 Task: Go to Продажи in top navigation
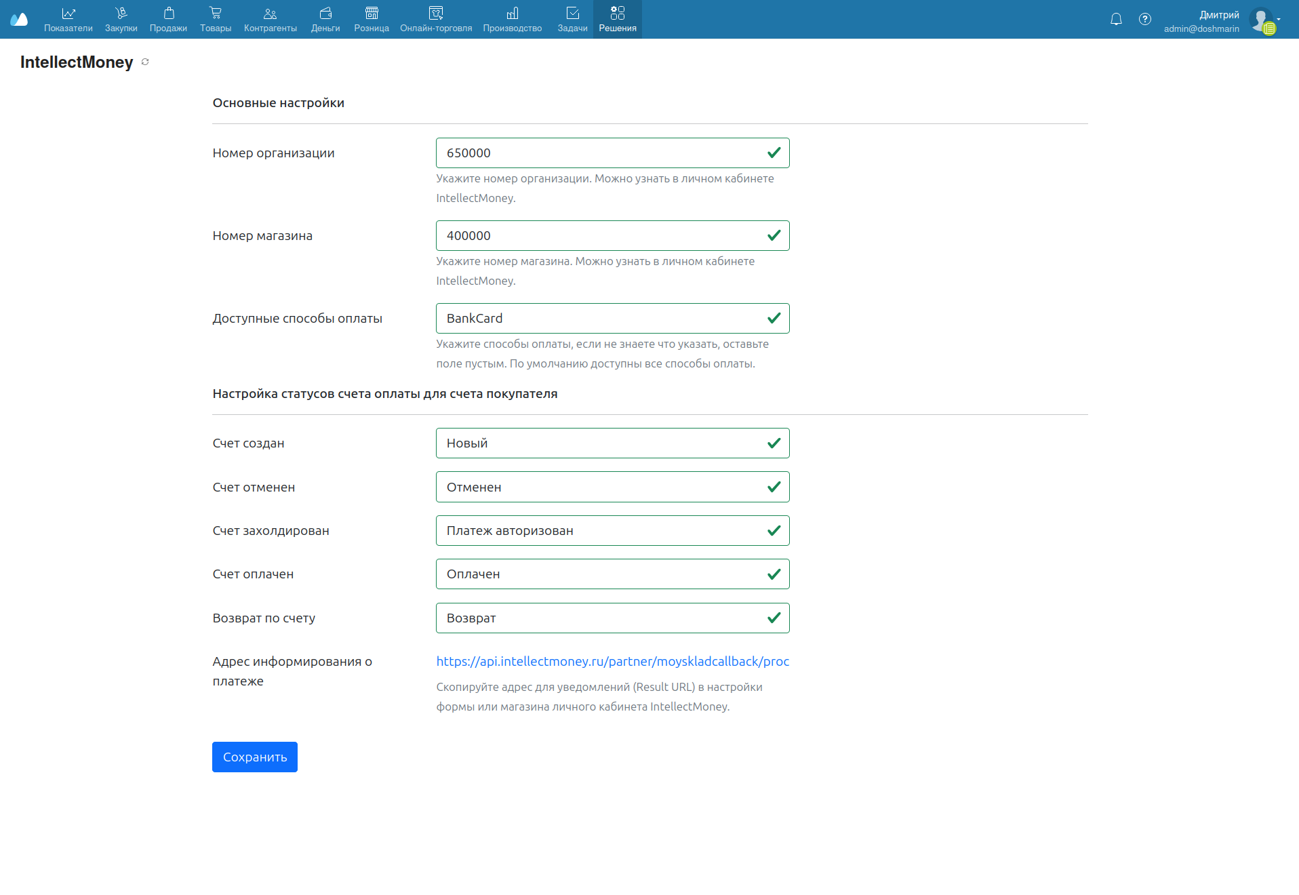168,19
